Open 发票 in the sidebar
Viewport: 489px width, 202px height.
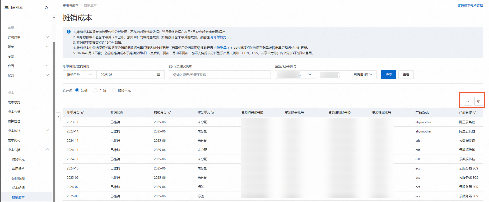pos(11,56)
